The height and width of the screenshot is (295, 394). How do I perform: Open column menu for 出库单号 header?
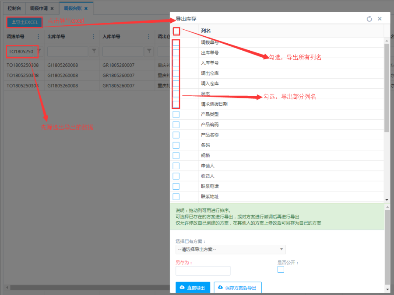coord(93,37)
